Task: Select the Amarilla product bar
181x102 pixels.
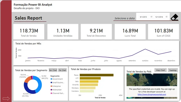Action: (89, 85)
